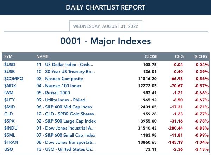The height and width of the screenshot is (155, 211).
Task: Open the $USB symbol link
Action: (10, 71)
